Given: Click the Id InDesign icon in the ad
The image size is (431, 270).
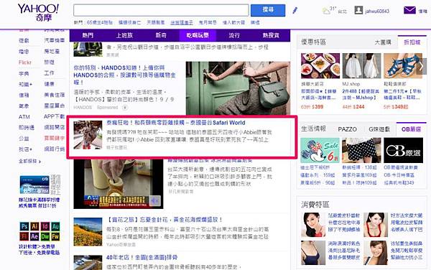Looking at the screenshot, I should [x=45, y=226].
